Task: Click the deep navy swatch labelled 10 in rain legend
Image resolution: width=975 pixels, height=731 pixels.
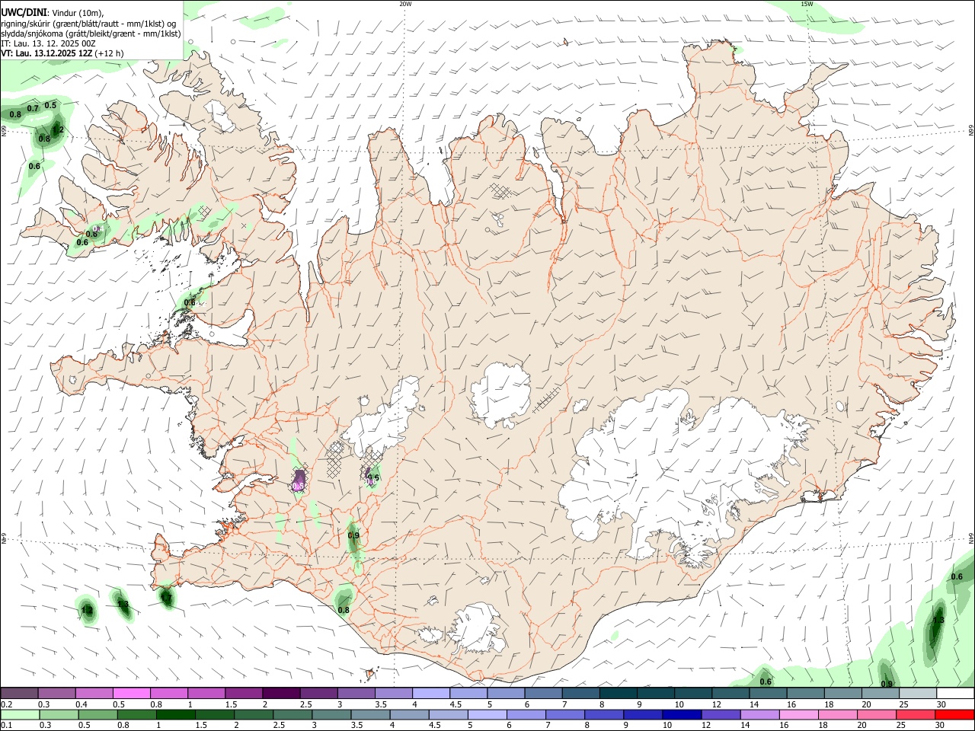Action: pos(681,715)
